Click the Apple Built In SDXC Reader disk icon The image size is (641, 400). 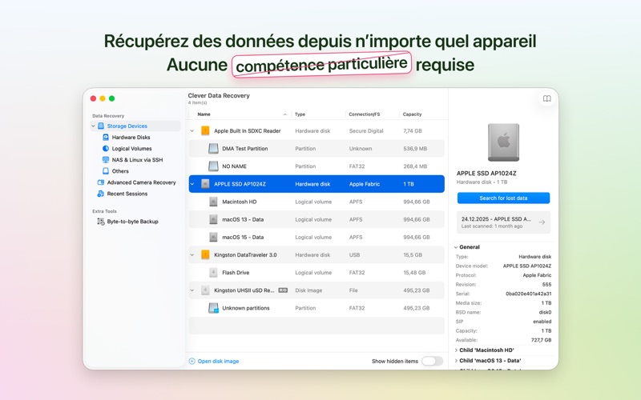205,130
